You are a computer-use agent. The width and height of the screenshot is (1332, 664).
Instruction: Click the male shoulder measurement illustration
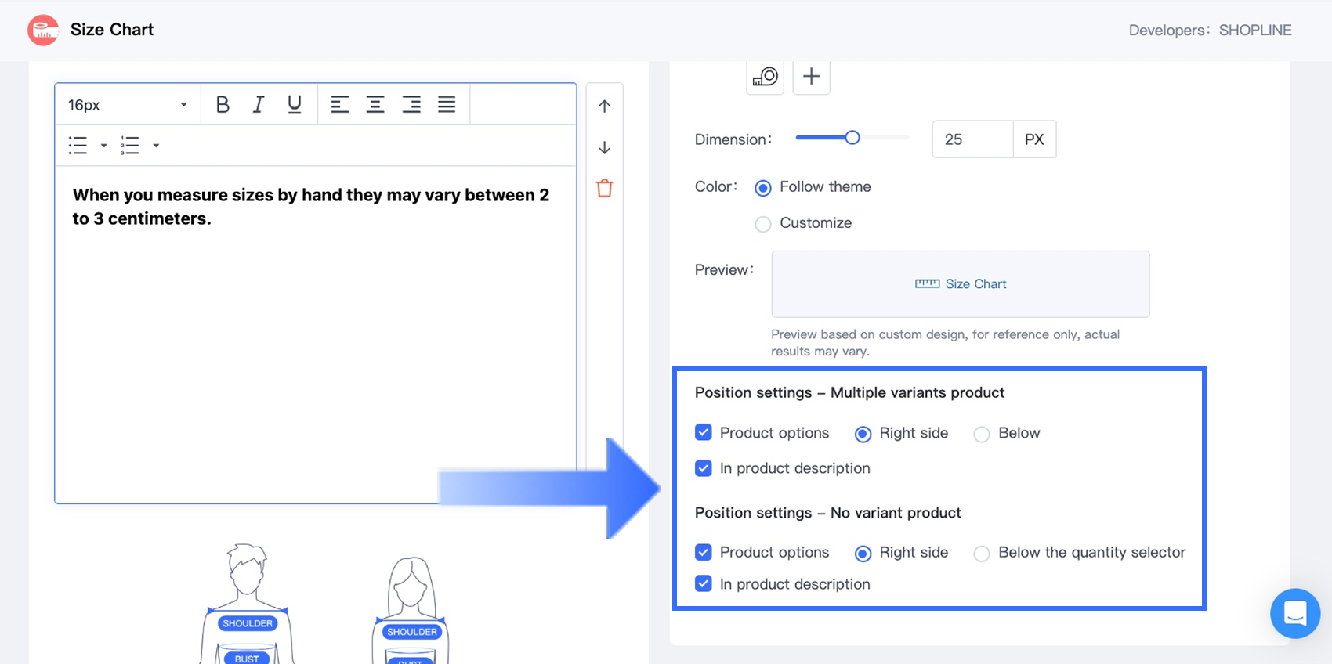247,604
